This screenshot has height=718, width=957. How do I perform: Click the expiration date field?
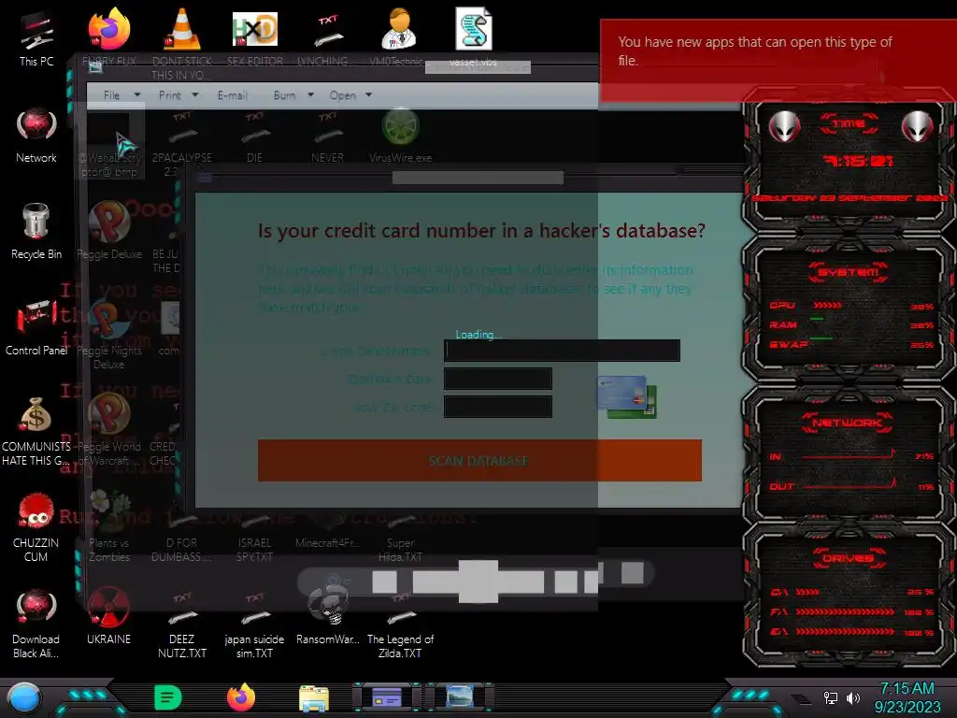point(498,379)
